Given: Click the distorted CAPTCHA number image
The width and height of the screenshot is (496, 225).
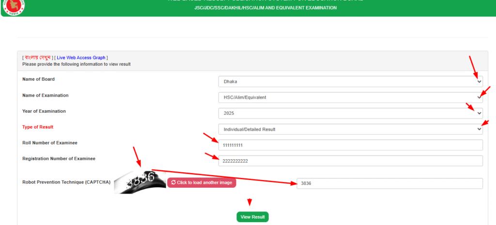Looking at the screenshot, I should coord(140,182).
